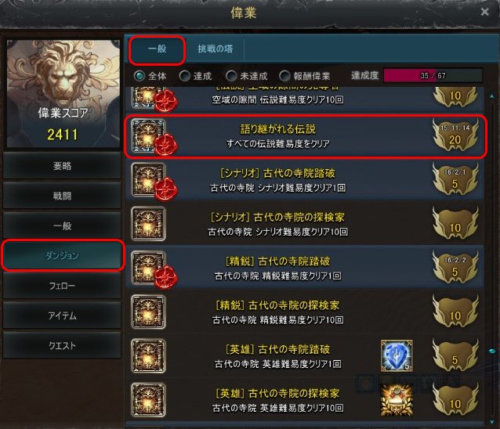Image resolution: width=500 pixels, height=429 pixels.
Task: Open the 一般 tab at the top
Action: tap(157, 49)
